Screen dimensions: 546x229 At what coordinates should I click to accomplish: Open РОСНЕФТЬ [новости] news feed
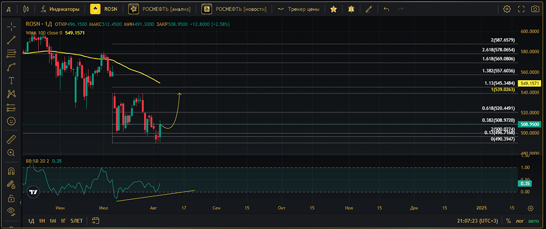point(234,9)
